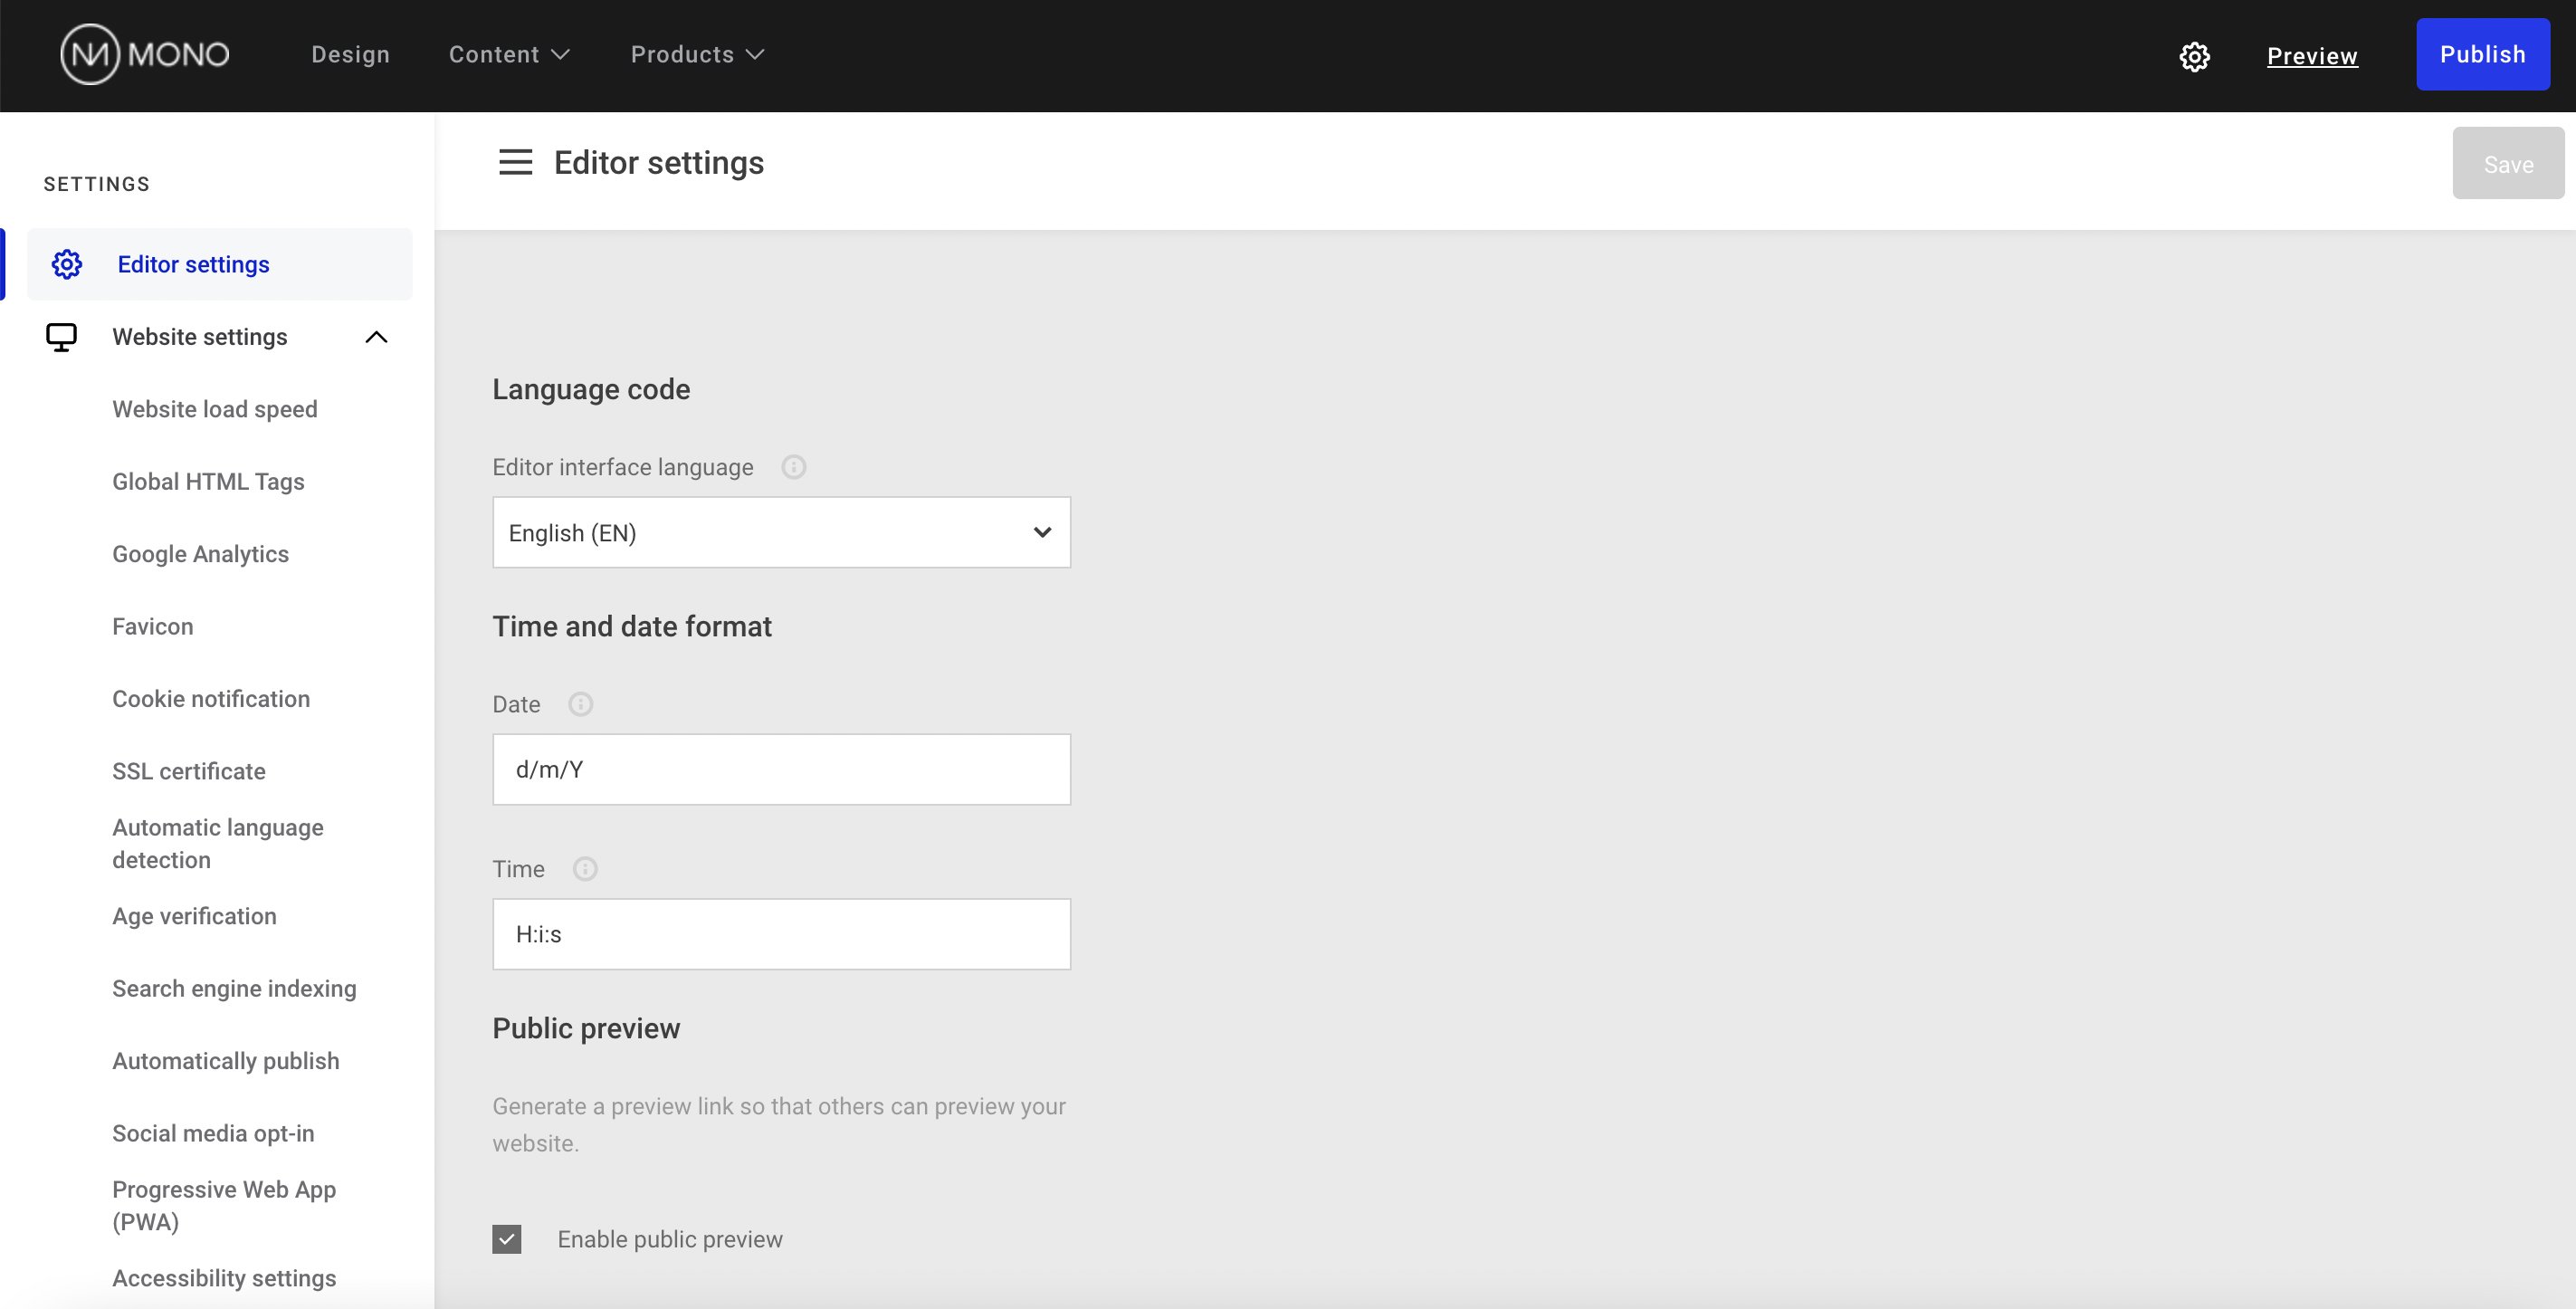Open Automatically publish settings
Screen dimensions: 2576x1309
226,1061
